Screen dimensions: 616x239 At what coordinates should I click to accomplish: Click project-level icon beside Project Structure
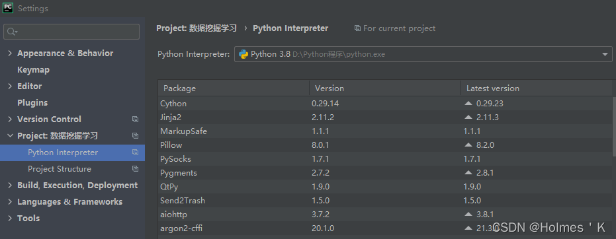click(135, 169)
